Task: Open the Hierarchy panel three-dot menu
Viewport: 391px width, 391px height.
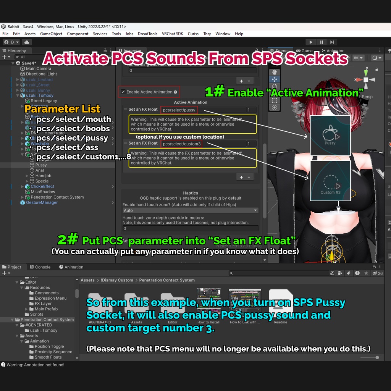Action: pos(111,50)
